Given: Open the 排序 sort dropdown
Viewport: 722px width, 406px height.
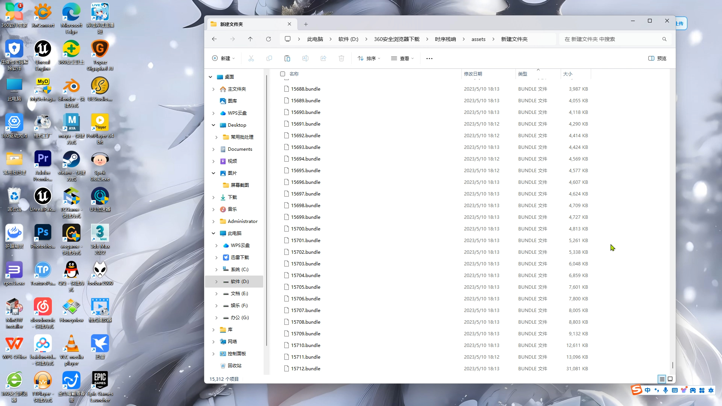Looking at the screenshot, I should click(x=369, y=58).
